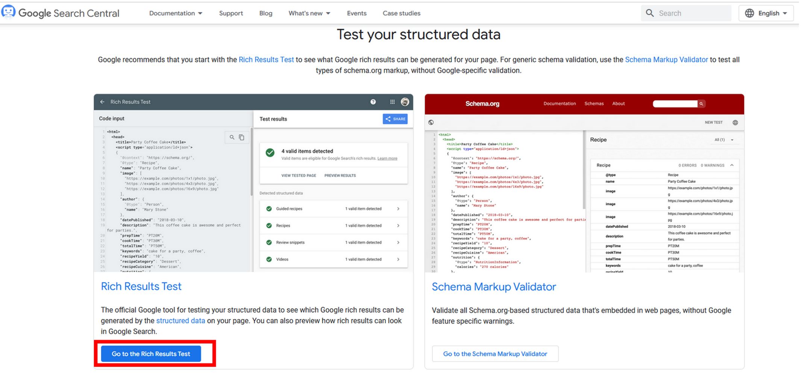Click the green check next to Guided recipes

(x=269, y=209)
